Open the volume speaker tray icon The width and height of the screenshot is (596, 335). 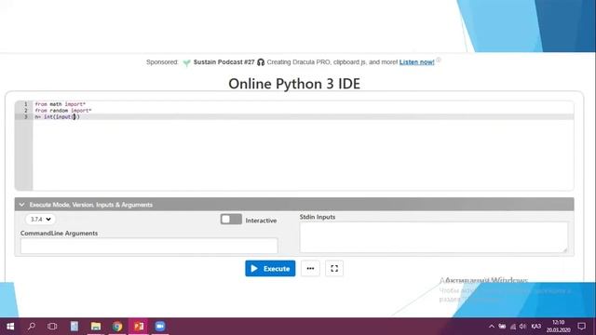coord(523,327)
